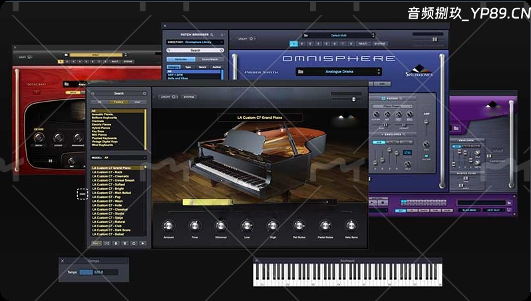The height and width of the screenshot is (301, 531).
Task: Click the Shimmer knob
Action: tap(221, 226)
